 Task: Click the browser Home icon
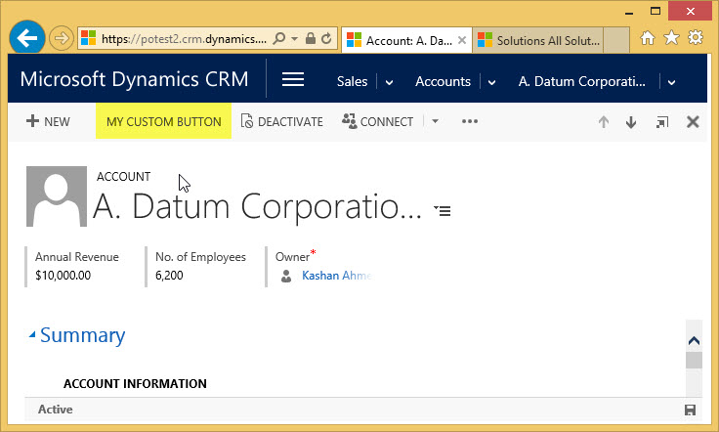tap(648, 37)
